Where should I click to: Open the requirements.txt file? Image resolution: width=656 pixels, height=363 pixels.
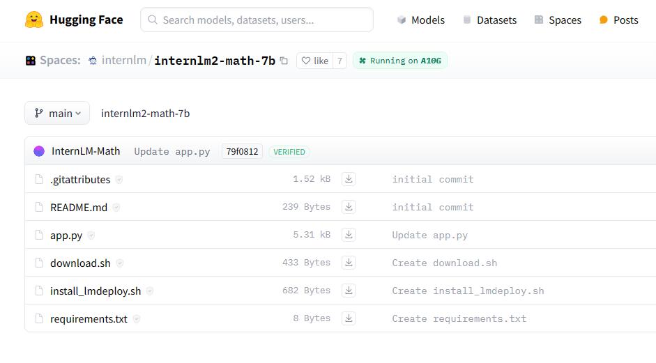(x=89, y=319)
